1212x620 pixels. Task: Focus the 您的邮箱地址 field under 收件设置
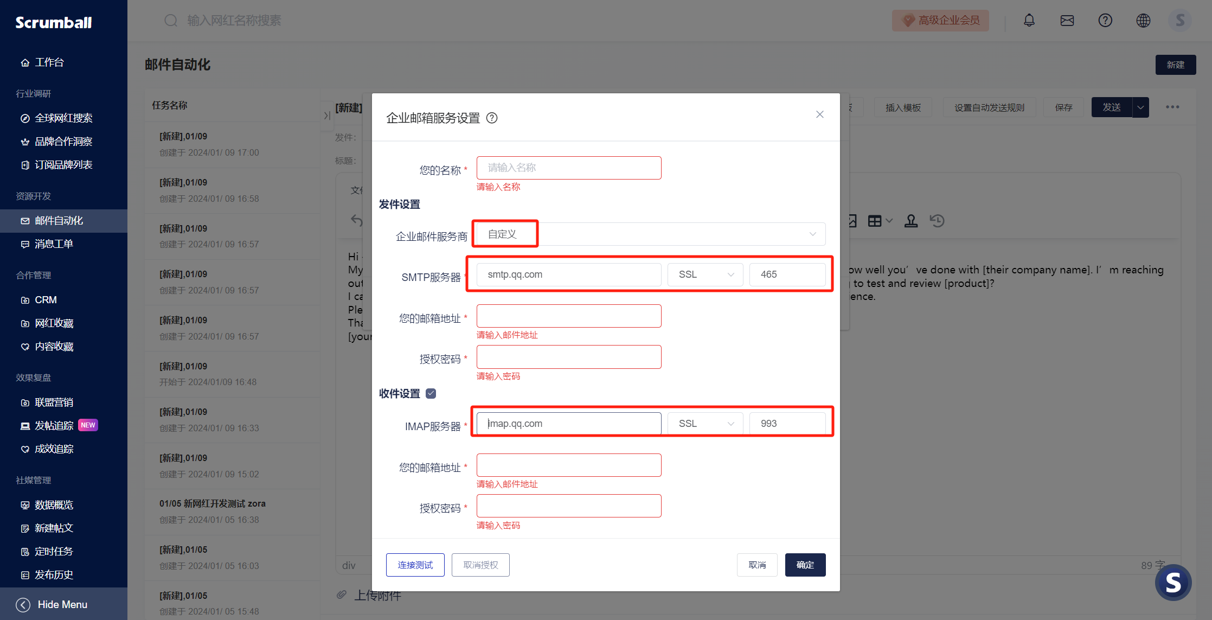(569, 465)
